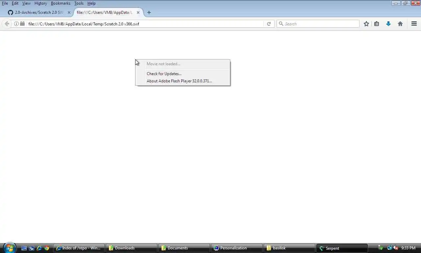Screen dimensions: 421x253
Task: Open the Tools menu
Action: pos(79,3)
